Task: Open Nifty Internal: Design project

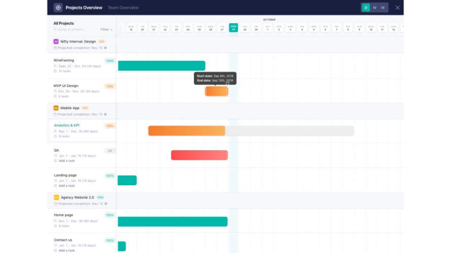Action: coord(78,41)
